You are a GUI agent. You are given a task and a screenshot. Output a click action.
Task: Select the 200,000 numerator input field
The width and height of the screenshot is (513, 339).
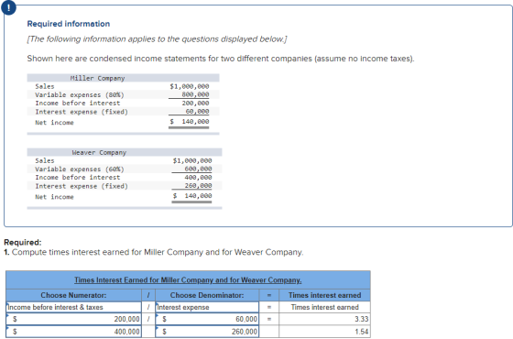click(74, 319)
